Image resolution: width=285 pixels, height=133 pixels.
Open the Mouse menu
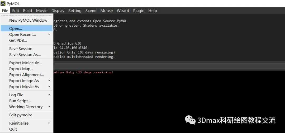[x=107, y=11]
